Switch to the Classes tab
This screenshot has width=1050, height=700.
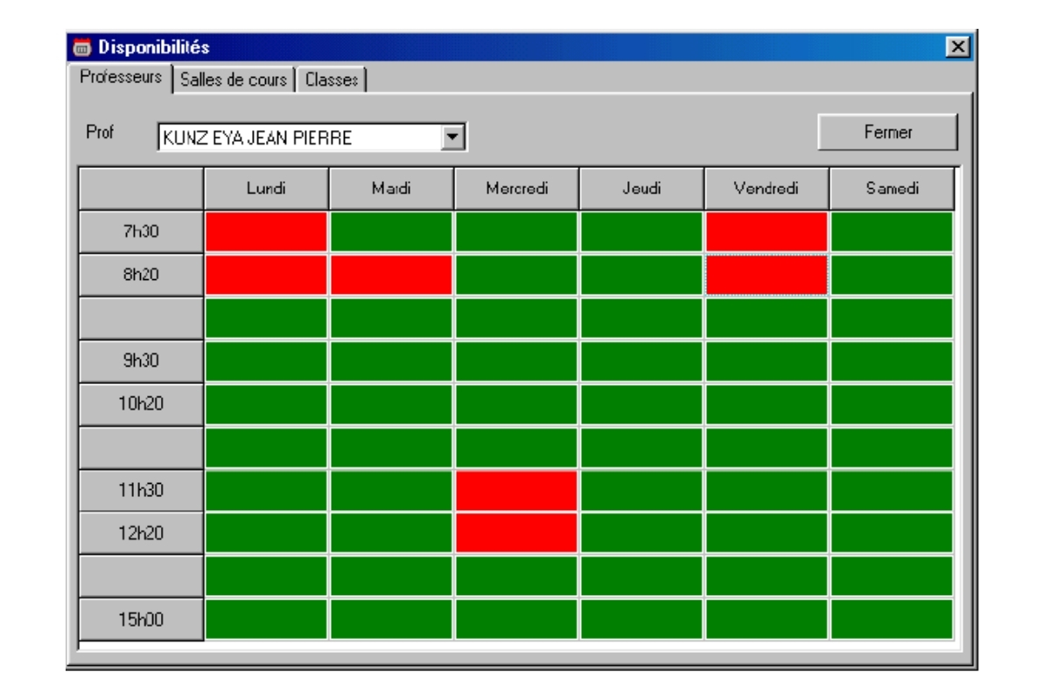coord(332,80)
